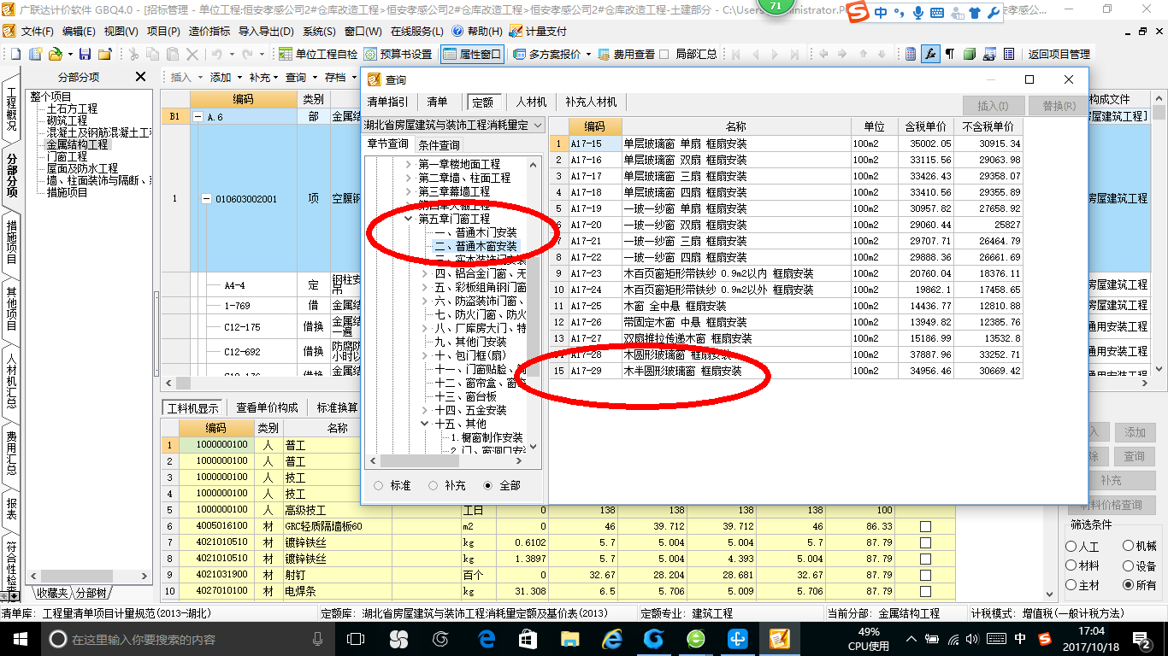Open Microsoft Store from the taskbar
Viewport: 1168px width, 656px height.
pyautogui.click(x=528, y=638)
